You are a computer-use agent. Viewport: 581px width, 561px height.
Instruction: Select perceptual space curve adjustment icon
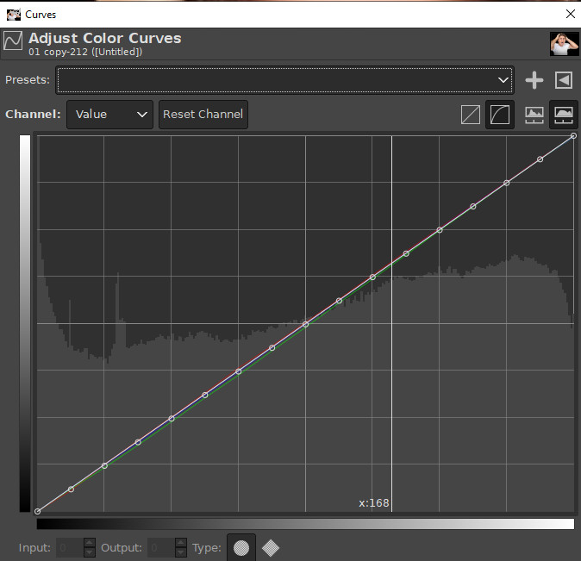tap(500, 115)
